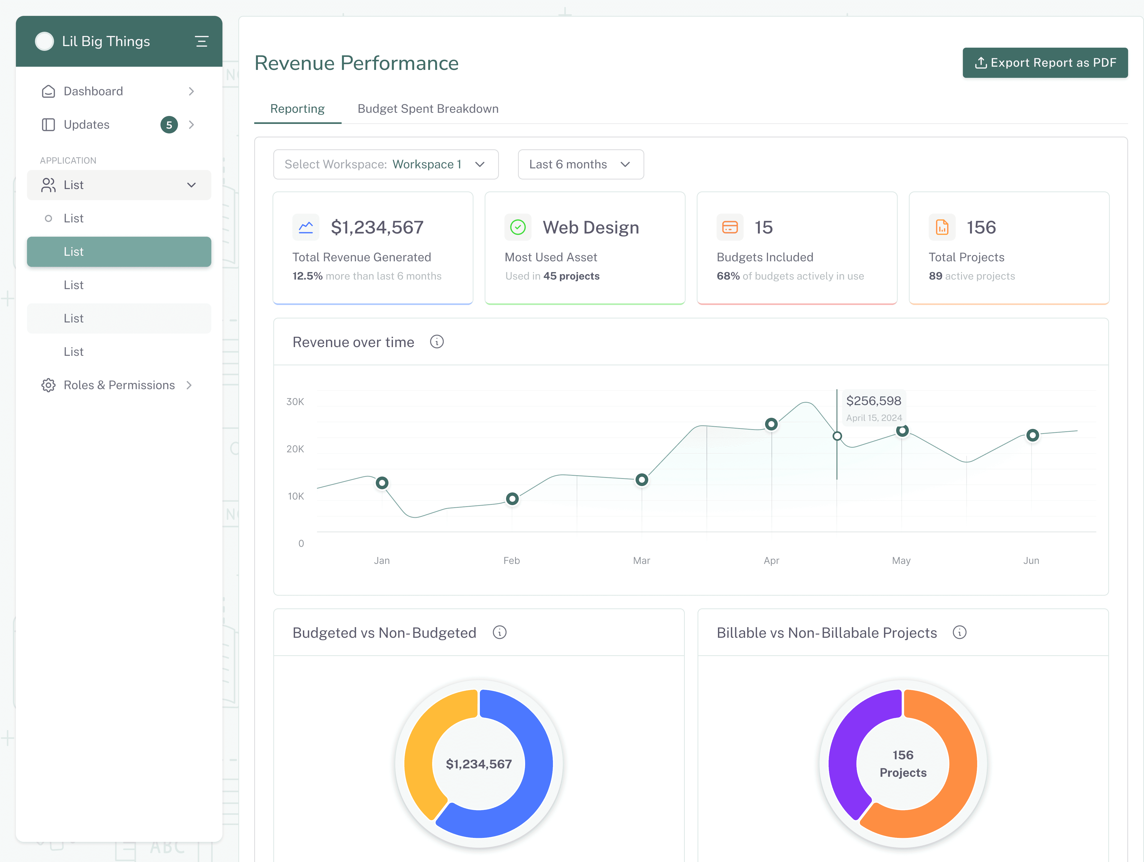Click the hamburger menu icon in sidebar header
Screen dimensions: 1144x862
click(202, 41)
